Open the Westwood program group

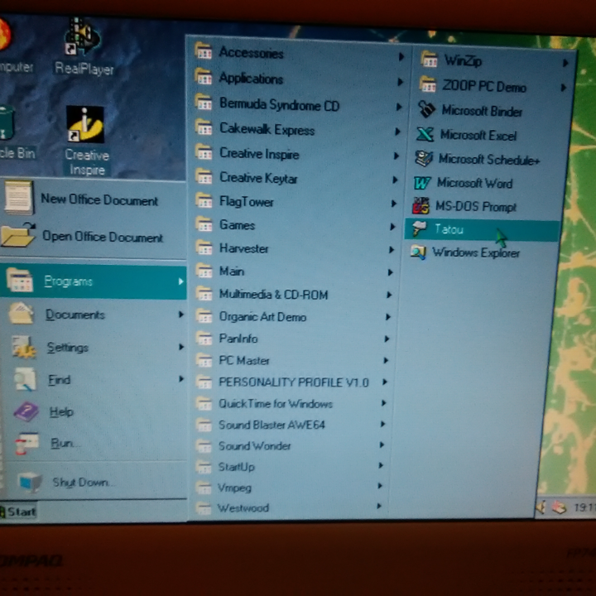(x=287, y=507)
